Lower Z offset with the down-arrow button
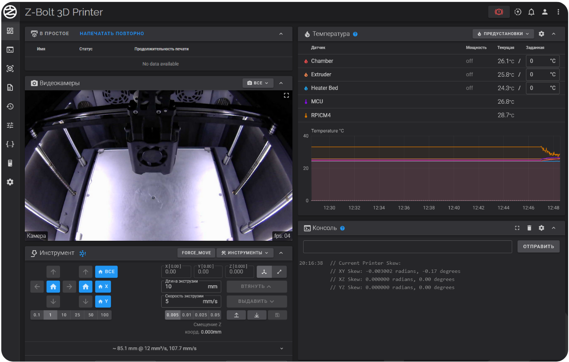Image resolution: width=569 pixels, height=362 pixels. coord(257,315)
